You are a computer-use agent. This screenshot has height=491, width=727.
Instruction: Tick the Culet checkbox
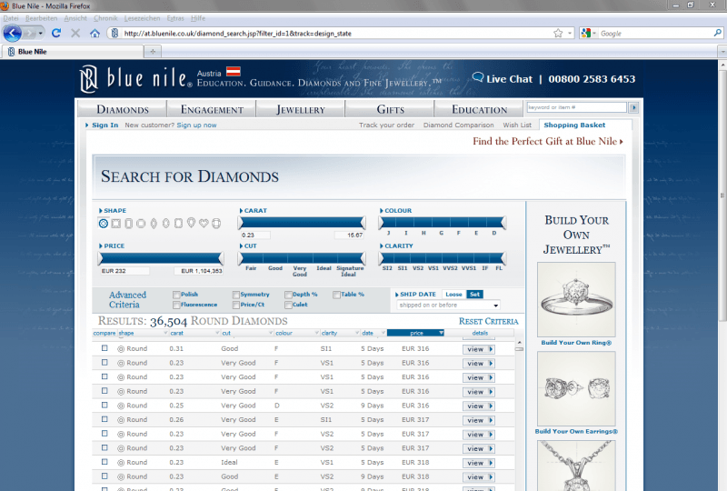tap(288, 305)
